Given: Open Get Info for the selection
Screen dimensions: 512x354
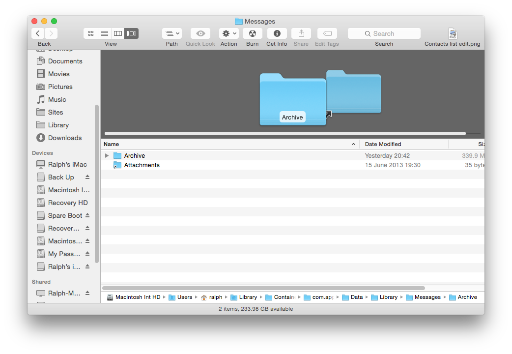Looking at the screenshot, I should click(277, 33).
